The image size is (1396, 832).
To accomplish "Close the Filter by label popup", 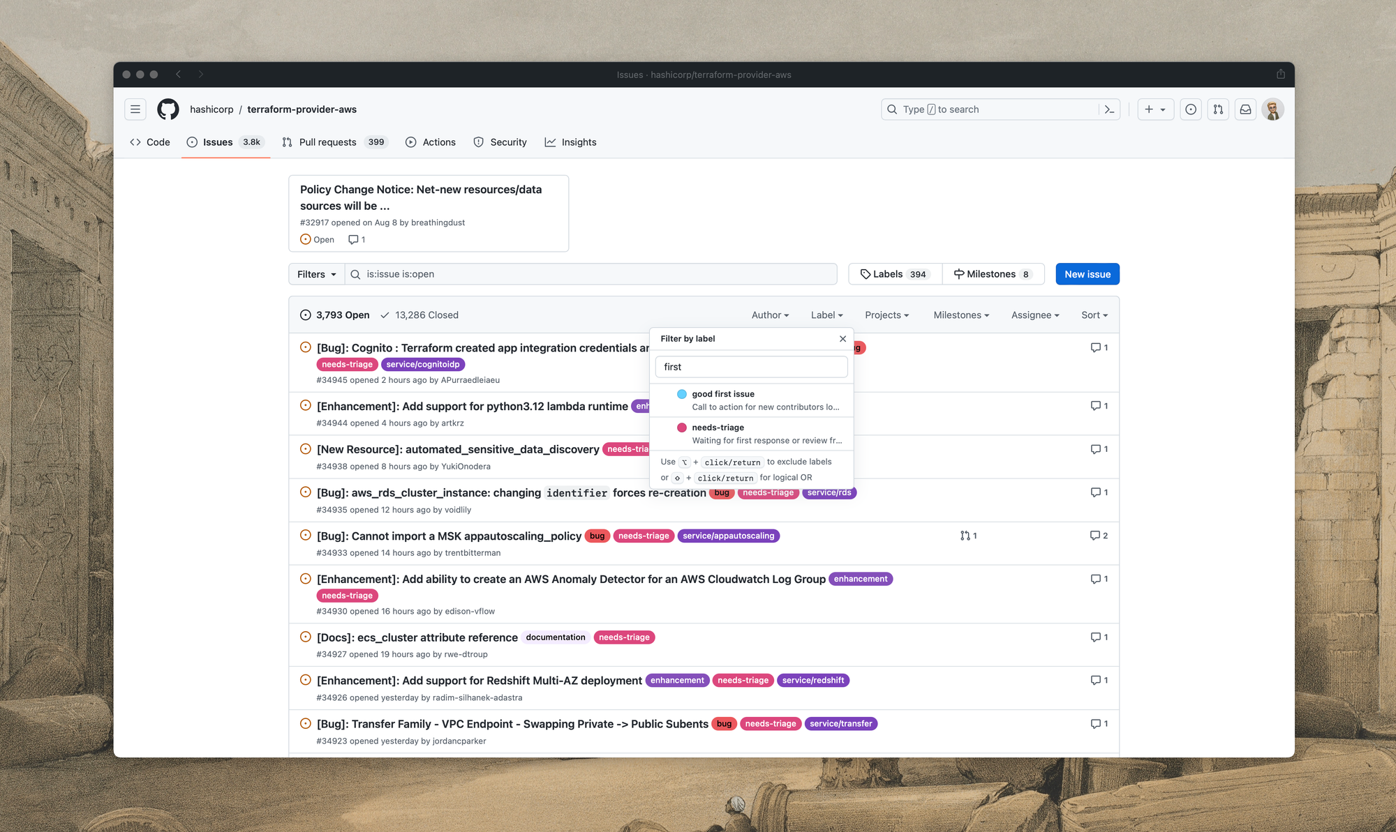I will coord(842,339).
